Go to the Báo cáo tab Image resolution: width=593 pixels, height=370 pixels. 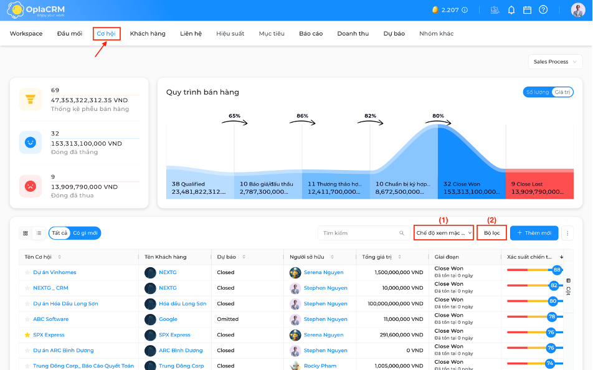point(310,34)
